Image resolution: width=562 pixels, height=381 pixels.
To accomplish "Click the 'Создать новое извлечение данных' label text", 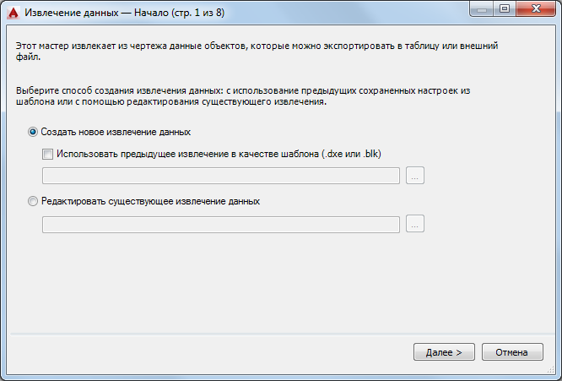I will click(116, 133).
